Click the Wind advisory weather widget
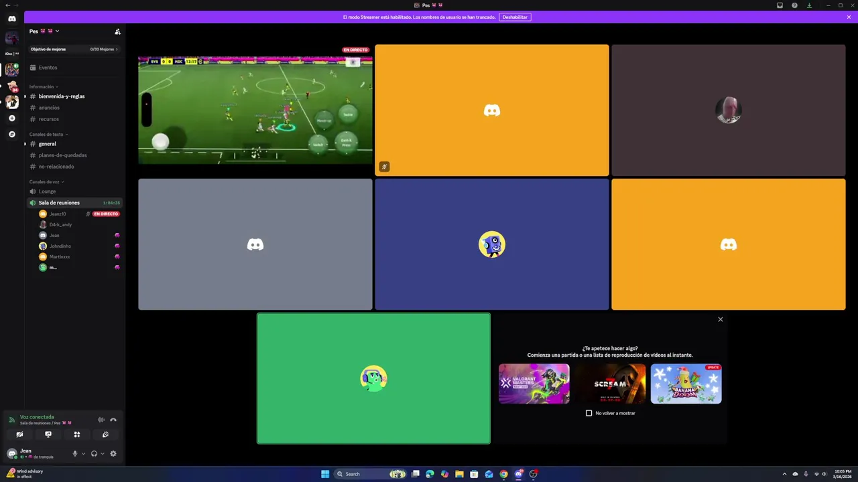The width and height of the screenshot is (858, 482). coord(25,474)
